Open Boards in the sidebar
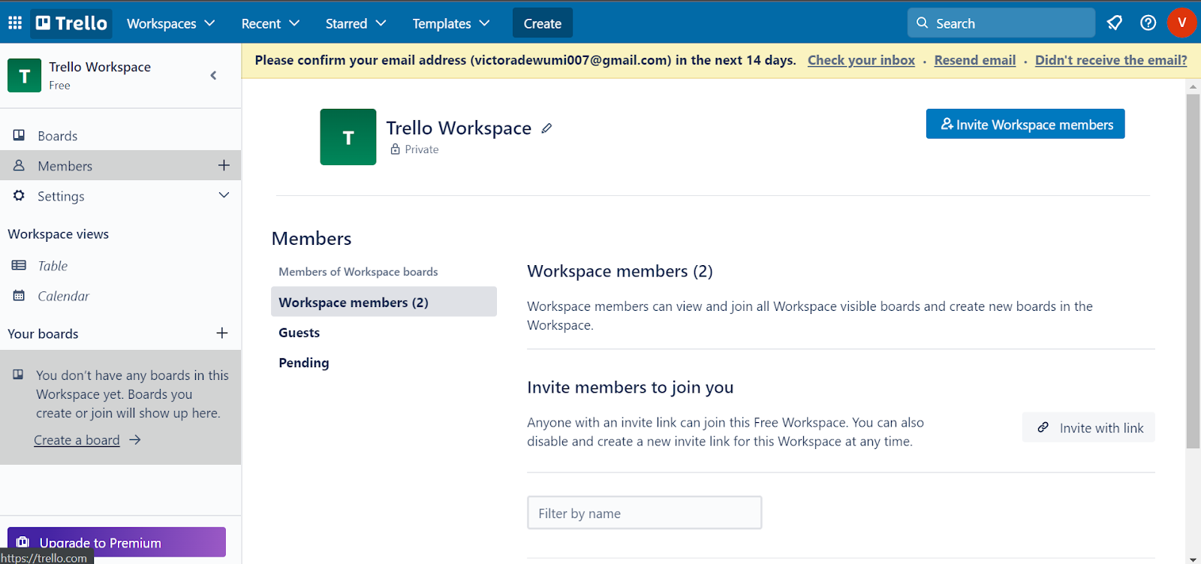Viewport: 1201px width, 564px height. 120,135
